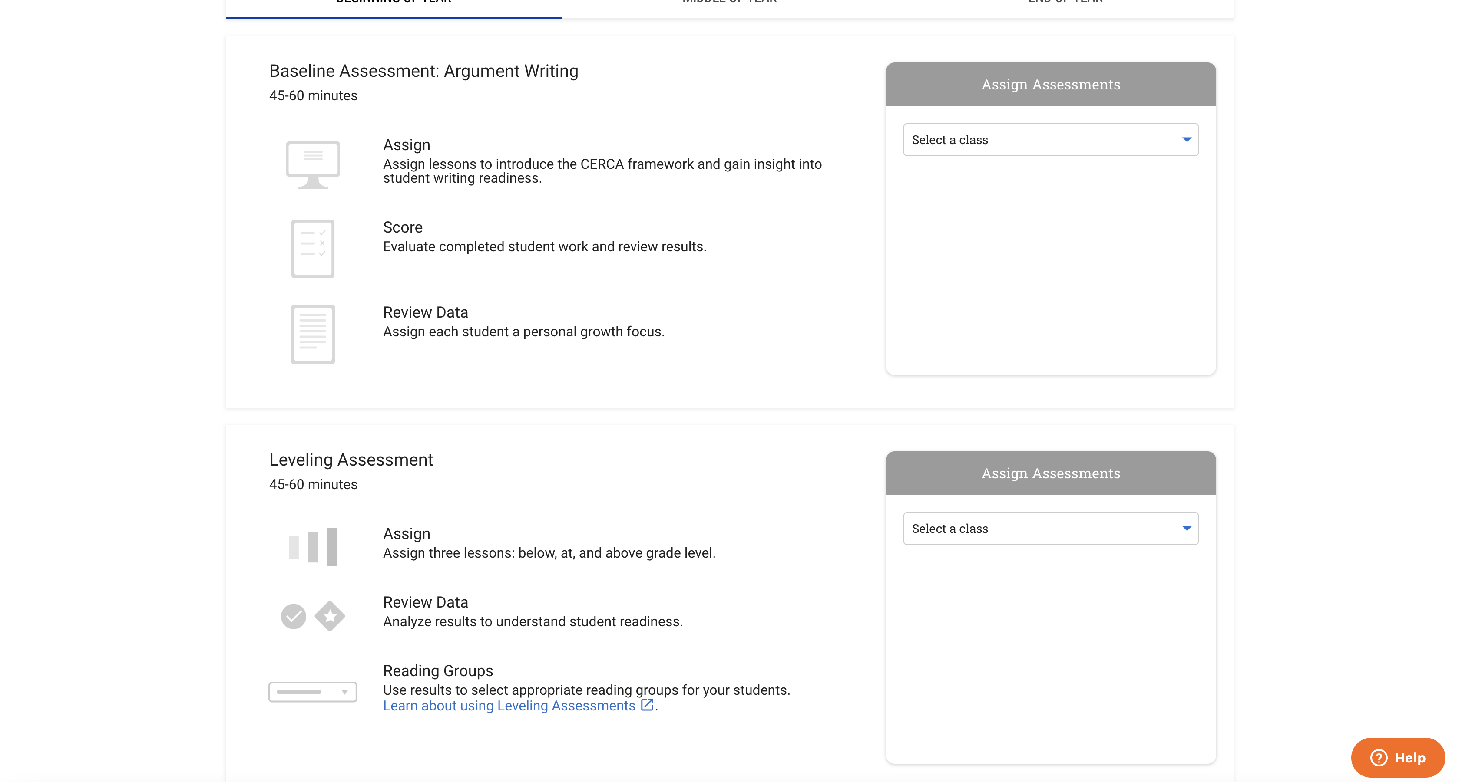1462x782 pixels.
Task: Click the Baseline Assessment: Argument Writing heading
Action: (x=423, y=71)
